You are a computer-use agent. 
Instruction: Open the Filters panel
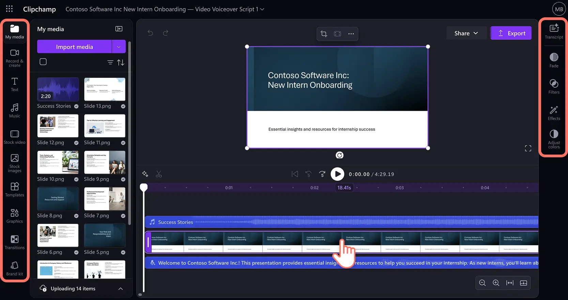click(x=554, y=87)
